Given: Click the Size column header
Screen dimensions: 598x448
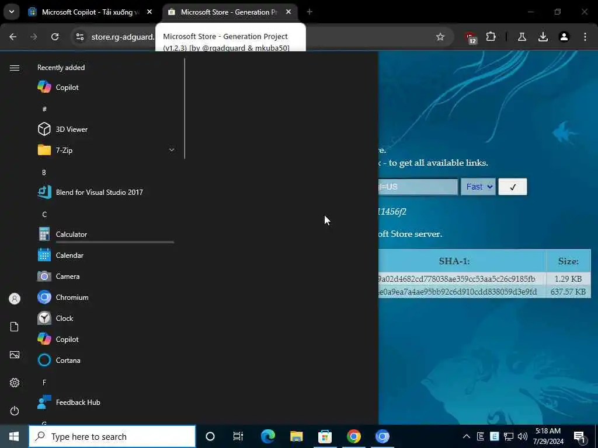Looking at the screenshot, I should 568,261.
